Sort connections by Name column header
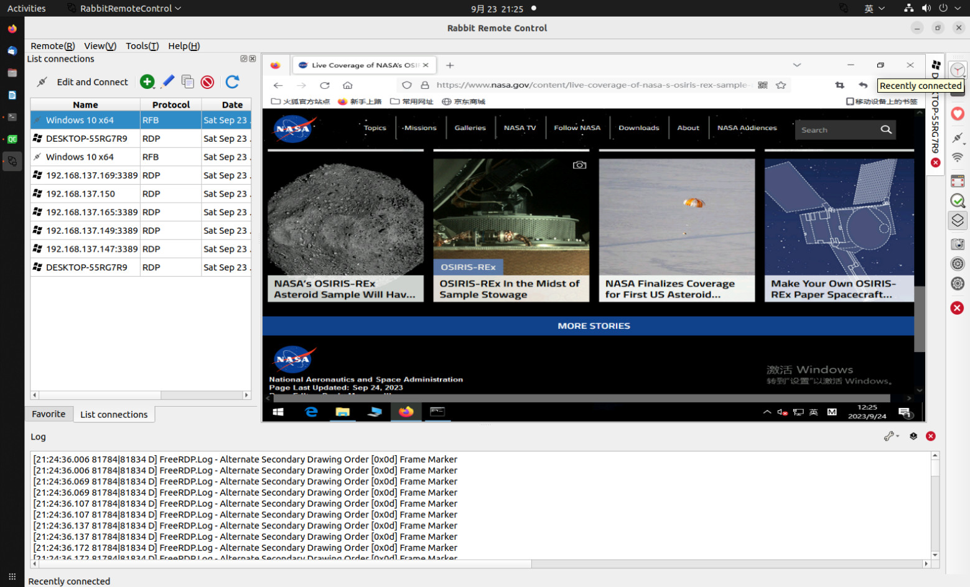The height and width of the screenshot is (587, 970). click(x=85, y=104)
